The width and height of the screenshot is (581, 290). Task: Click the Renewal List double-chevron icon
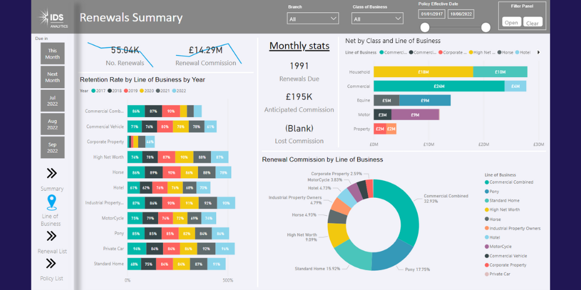coord(51,235)
